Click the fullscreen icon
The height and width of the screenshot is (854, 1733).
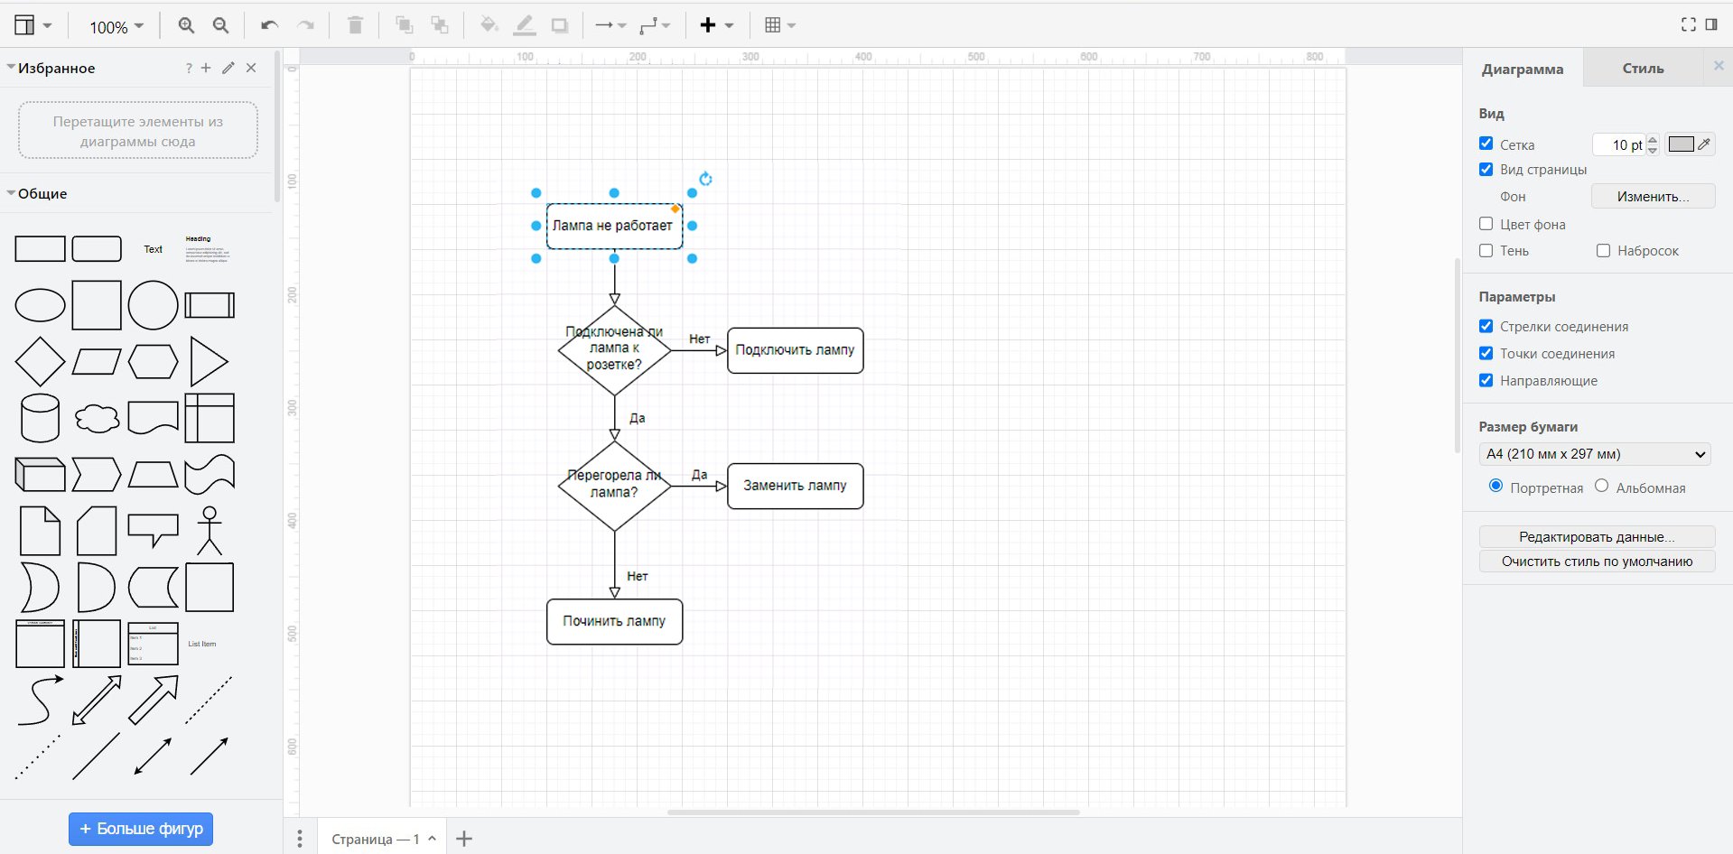pos(1688,24)
